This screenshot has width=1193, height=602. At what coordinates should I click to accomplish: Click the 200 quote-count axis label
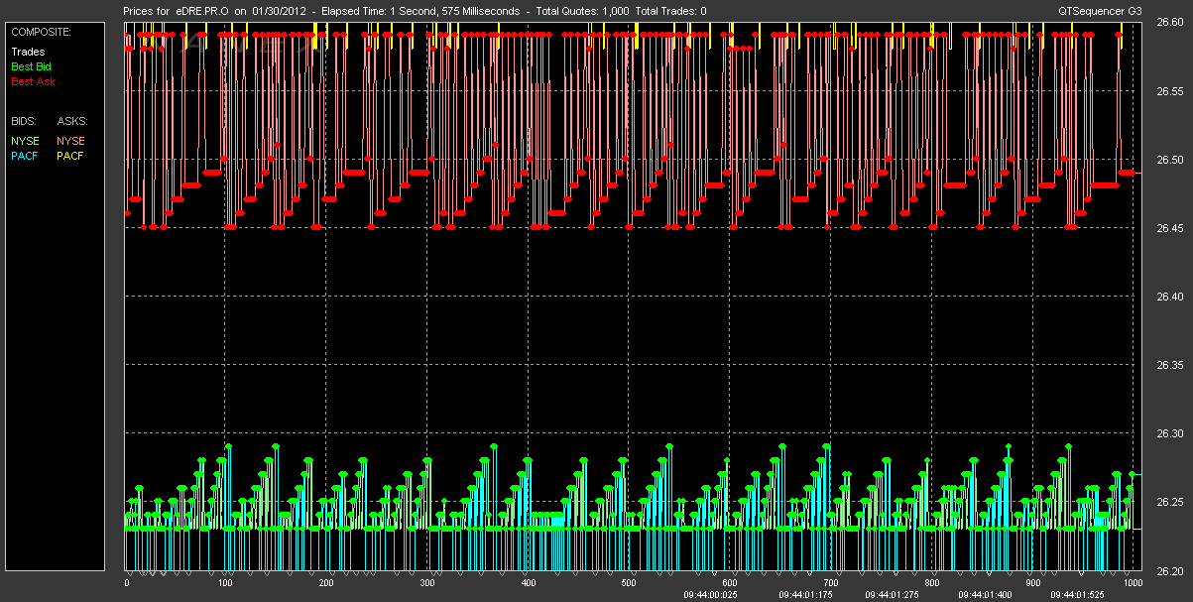327,583
